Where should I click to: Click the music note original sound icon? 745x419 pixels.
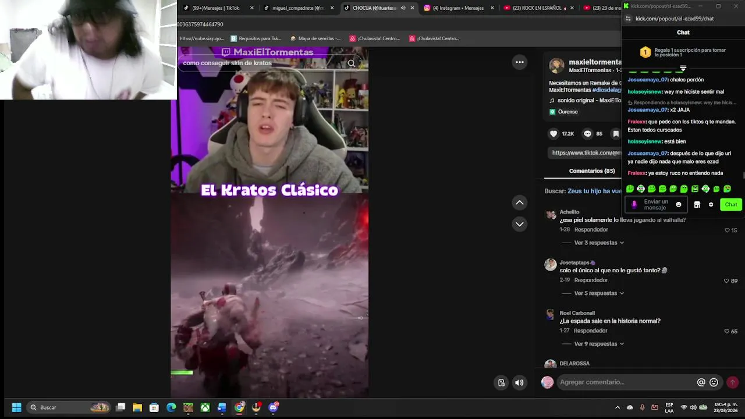552,101
